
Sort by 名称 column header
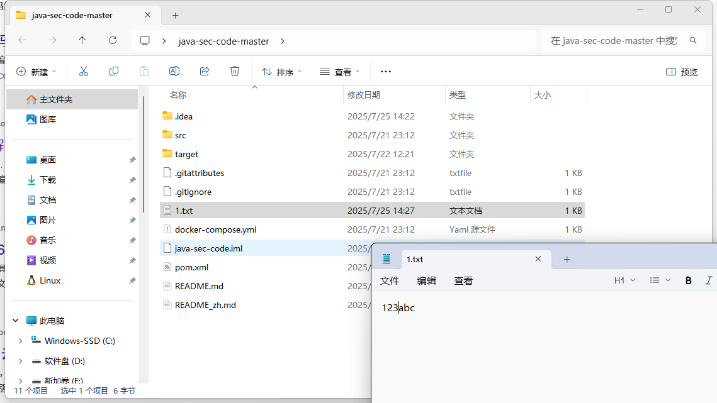click(178, 95)
